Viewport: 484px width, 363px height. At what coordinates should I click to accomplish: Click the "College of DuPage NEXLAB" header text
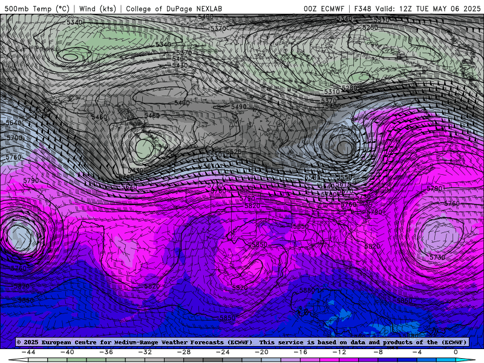tap(174, 8)
